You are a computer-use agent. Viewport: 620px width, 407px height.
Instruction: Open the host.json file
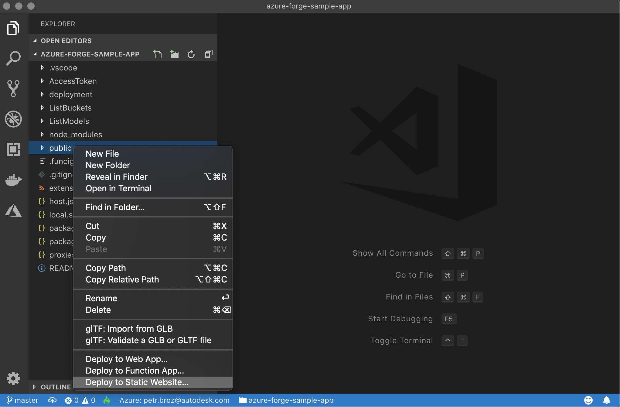click(51, 201)
